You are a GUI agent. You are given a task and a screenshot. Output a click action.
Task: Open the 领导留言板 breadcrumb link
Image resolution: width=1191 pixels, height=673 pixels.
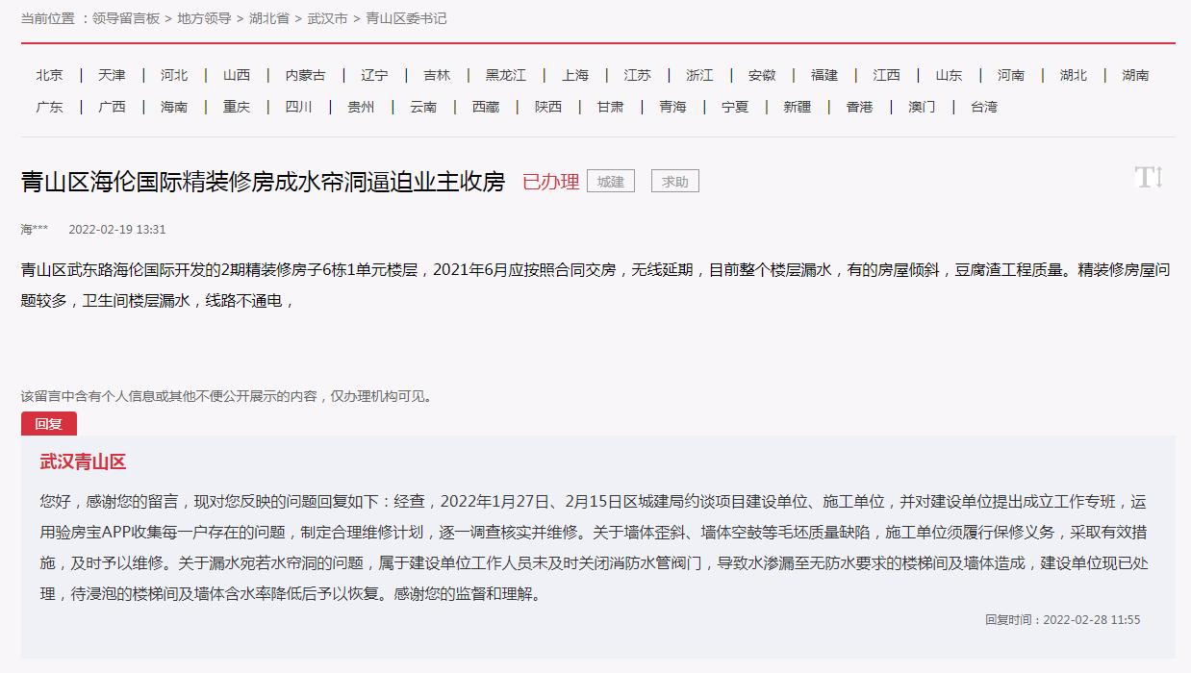pyautogui.click(x=126, y=18)
